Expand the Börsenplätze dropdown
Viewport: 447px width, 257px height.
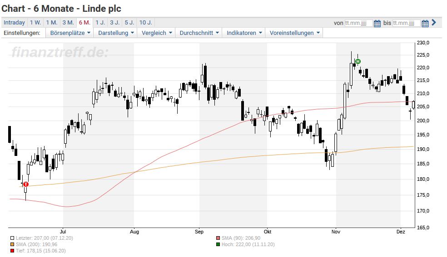[70, 33]
